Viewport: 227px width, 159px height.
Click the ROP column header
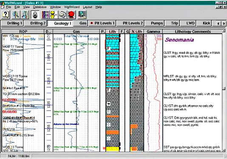pyautogui.click(x=23, y=31)
